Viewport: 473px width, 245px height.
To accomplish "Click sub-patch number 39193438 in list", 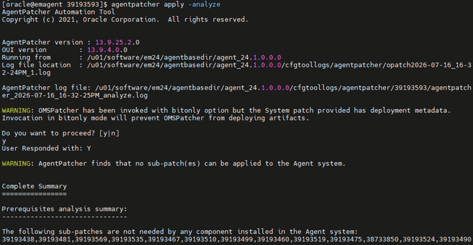I will pyautogui.click(x=18, y=240).
